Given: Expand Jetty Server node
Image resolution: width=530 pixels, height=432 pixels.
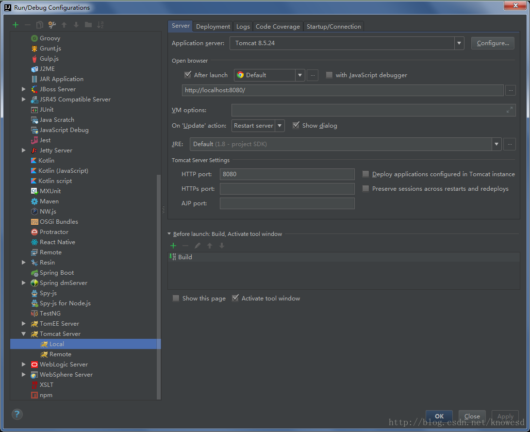Looking at the screenshot, I should click(23, 150).
